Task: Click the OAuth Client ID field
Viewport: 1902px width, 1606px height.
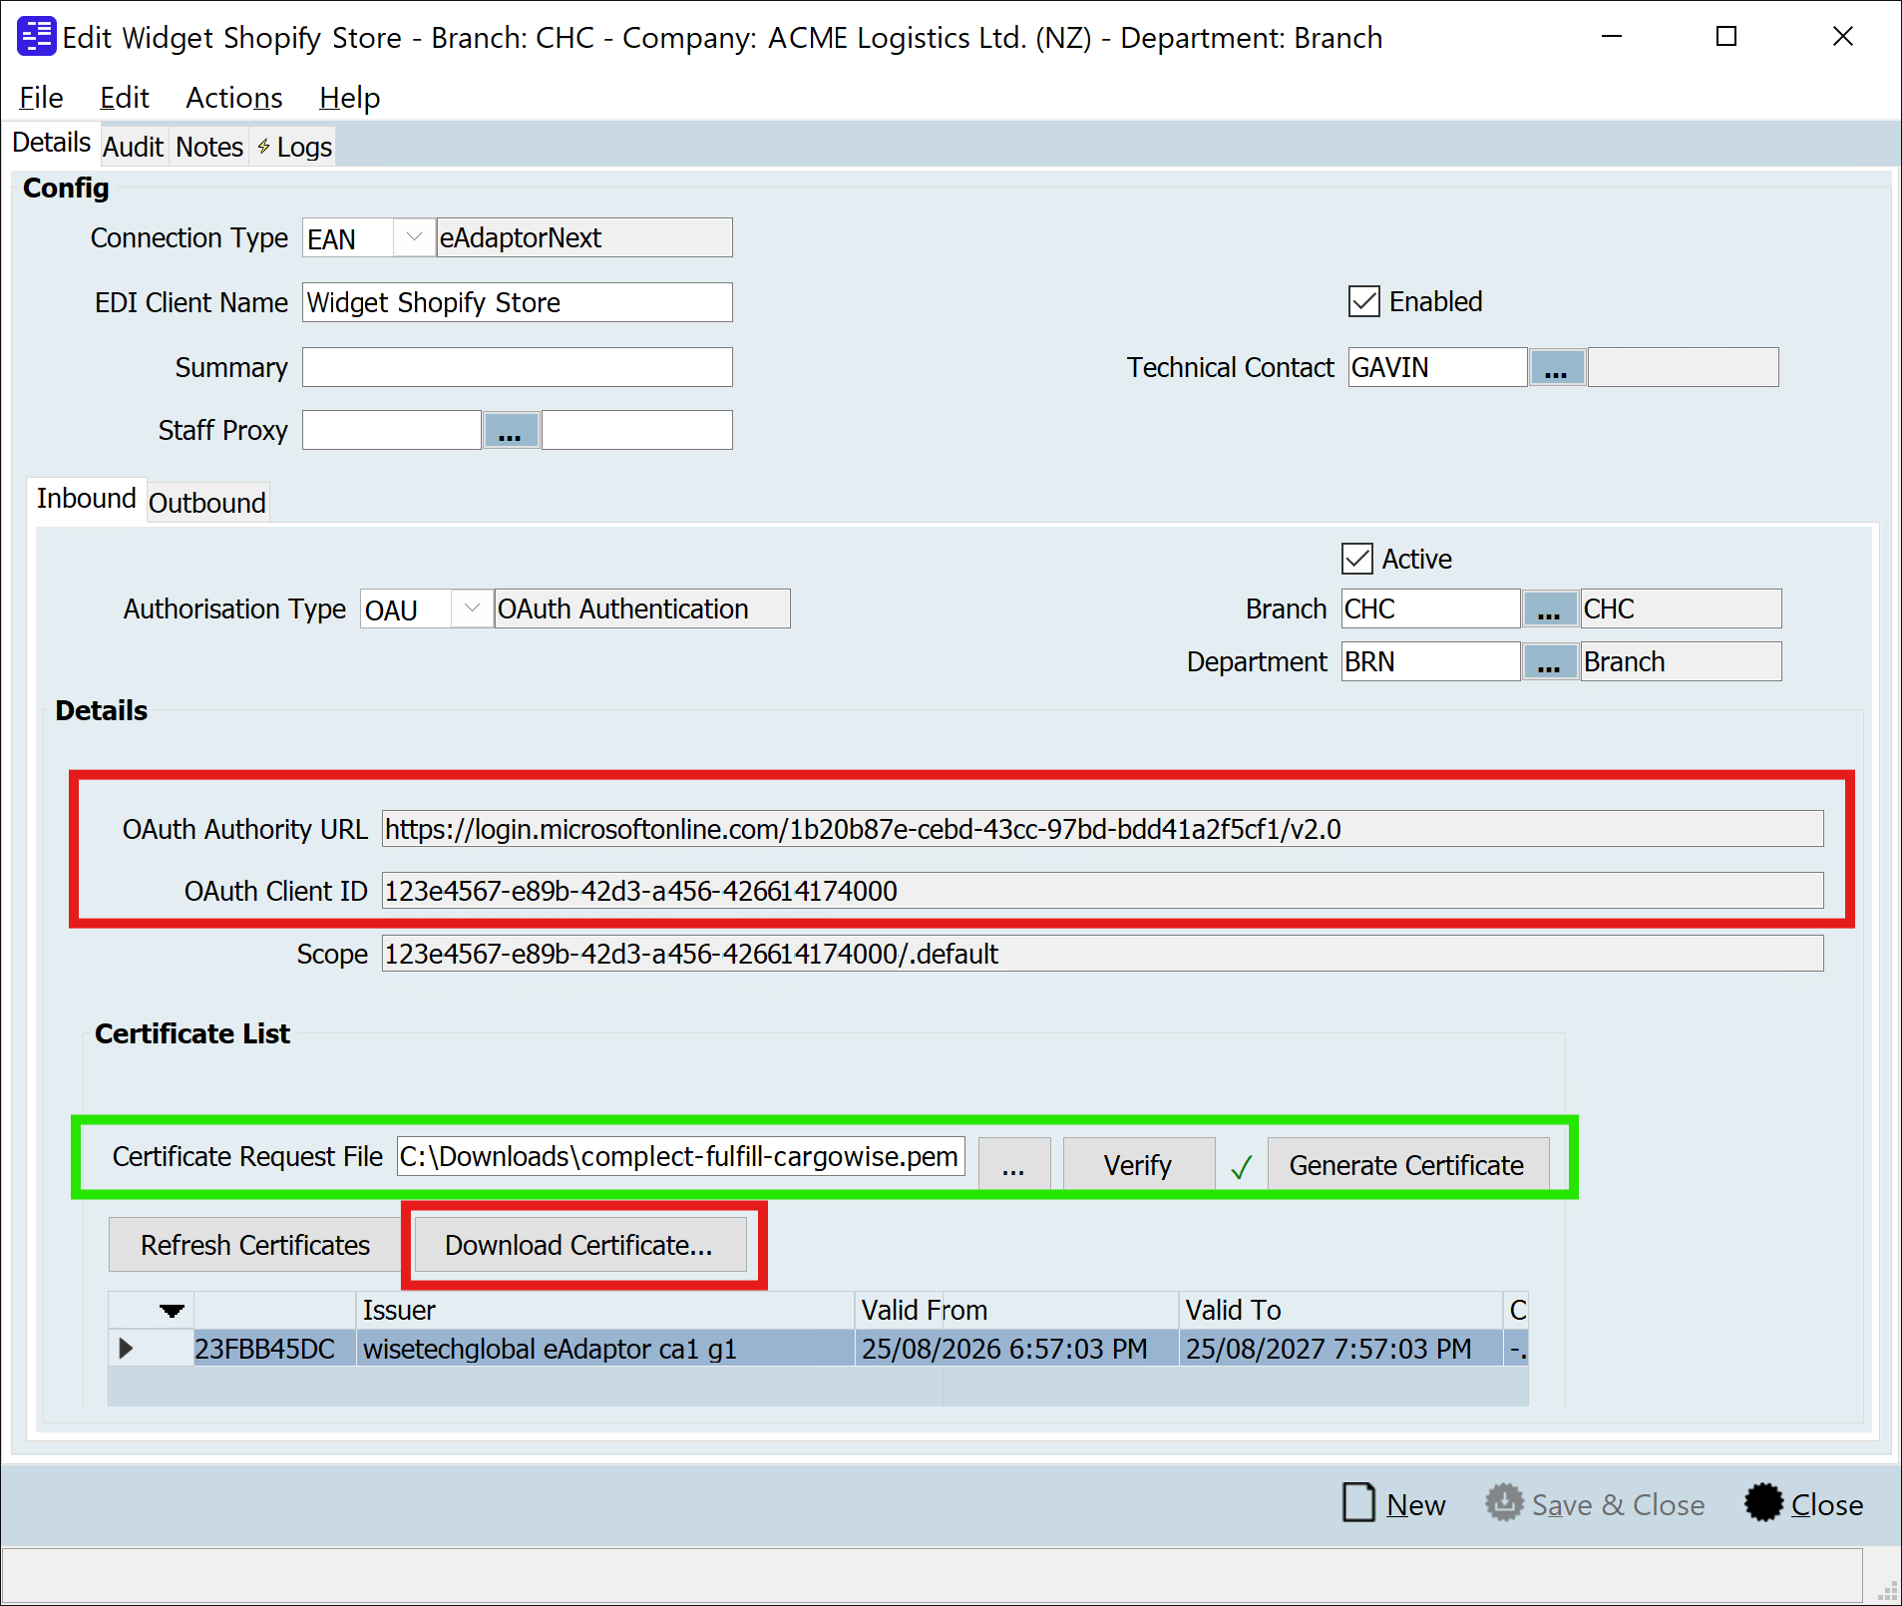Action: click(x=1102, y=891)
